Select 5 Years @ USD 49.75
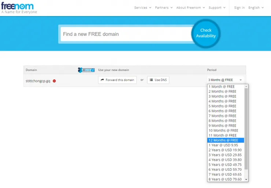Viewport: 271px width, 188px height. coord(226,165)
